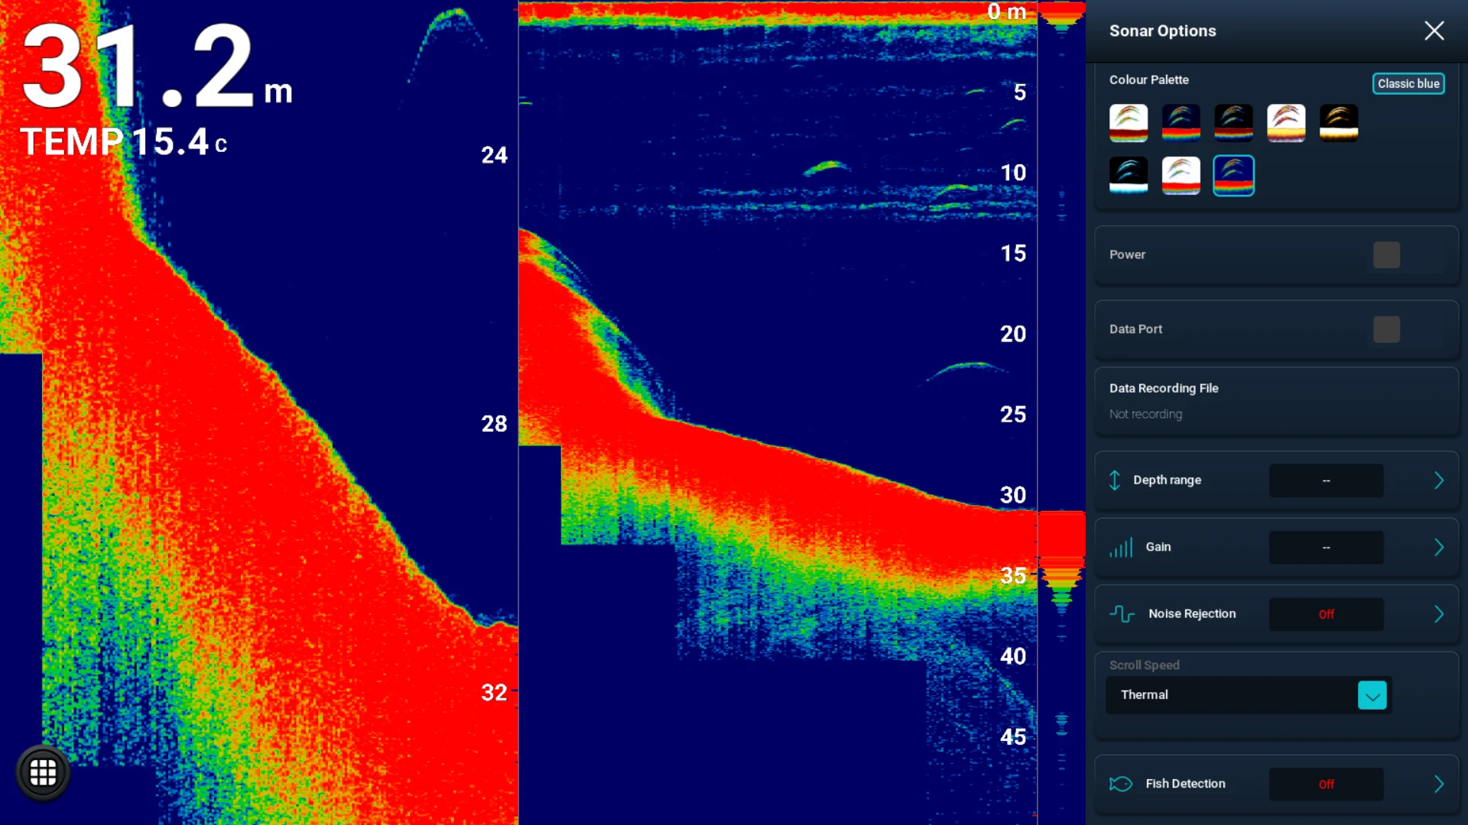The width and height of the screenshot is (1468, 825).
Task: Toggle the Power switch
Action: click(x=1386, y=255)
